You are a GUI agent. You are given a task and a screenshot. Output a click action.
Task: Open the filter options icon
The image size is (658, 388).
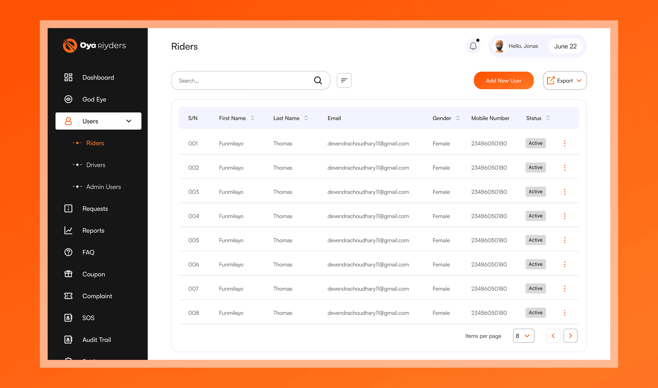(344, 81)
